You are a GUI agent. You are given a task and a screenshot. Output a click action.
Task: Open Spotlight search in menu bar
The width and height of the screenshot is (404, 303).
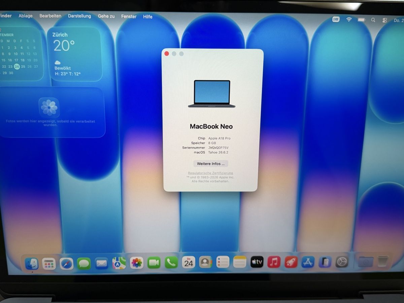coord(373,20)
